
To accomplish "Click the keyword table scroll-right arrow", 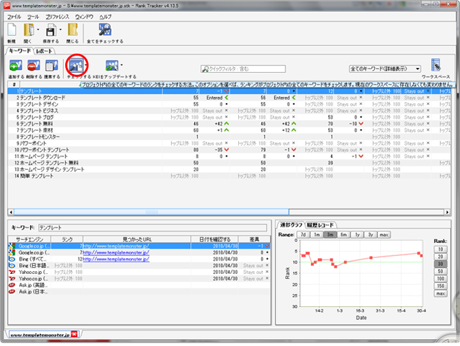I will pos(448,212).
